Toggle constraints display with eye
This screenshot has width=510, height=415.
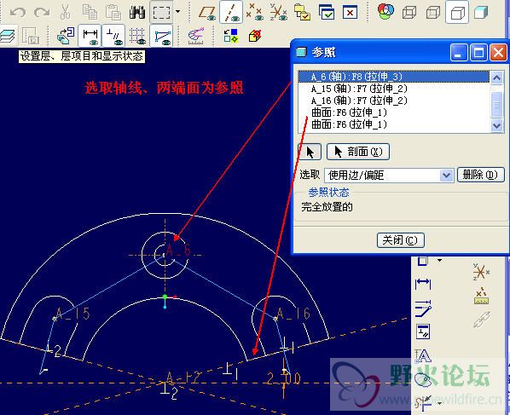point(113,36)
